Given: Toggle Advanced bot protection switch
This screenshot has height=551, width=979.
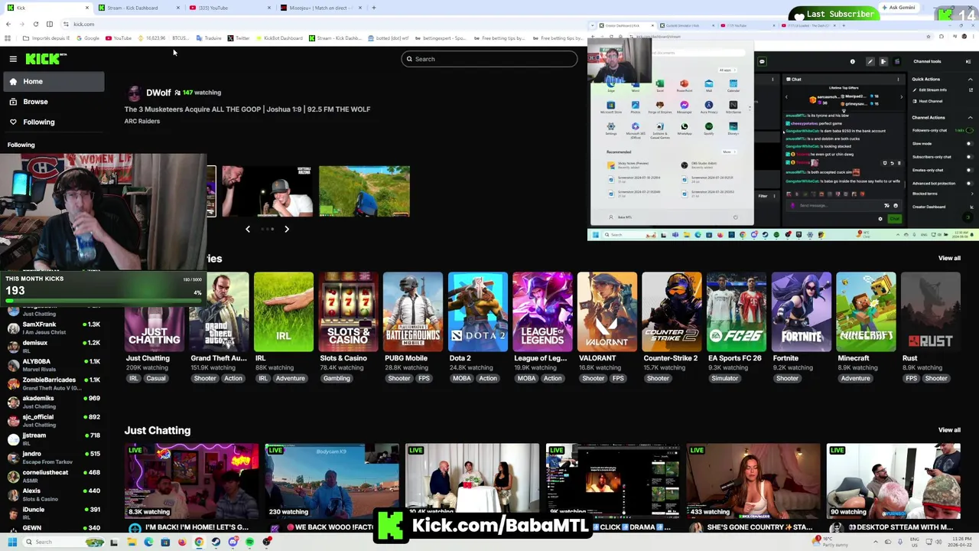Looking at the screenshot, I should [968, 183].
